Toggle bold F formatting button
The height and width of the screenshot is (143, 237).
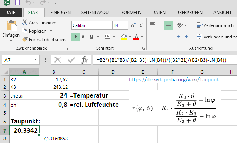coord(76,37)
